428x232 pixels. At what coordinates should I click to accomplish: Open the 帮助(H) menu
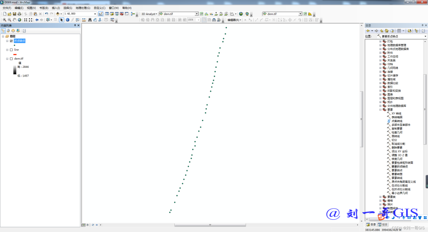pos(127,8)
